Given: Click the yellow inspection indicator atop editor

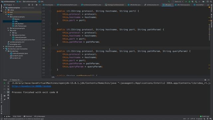Looking at the screenshot, I should point(209,7).
